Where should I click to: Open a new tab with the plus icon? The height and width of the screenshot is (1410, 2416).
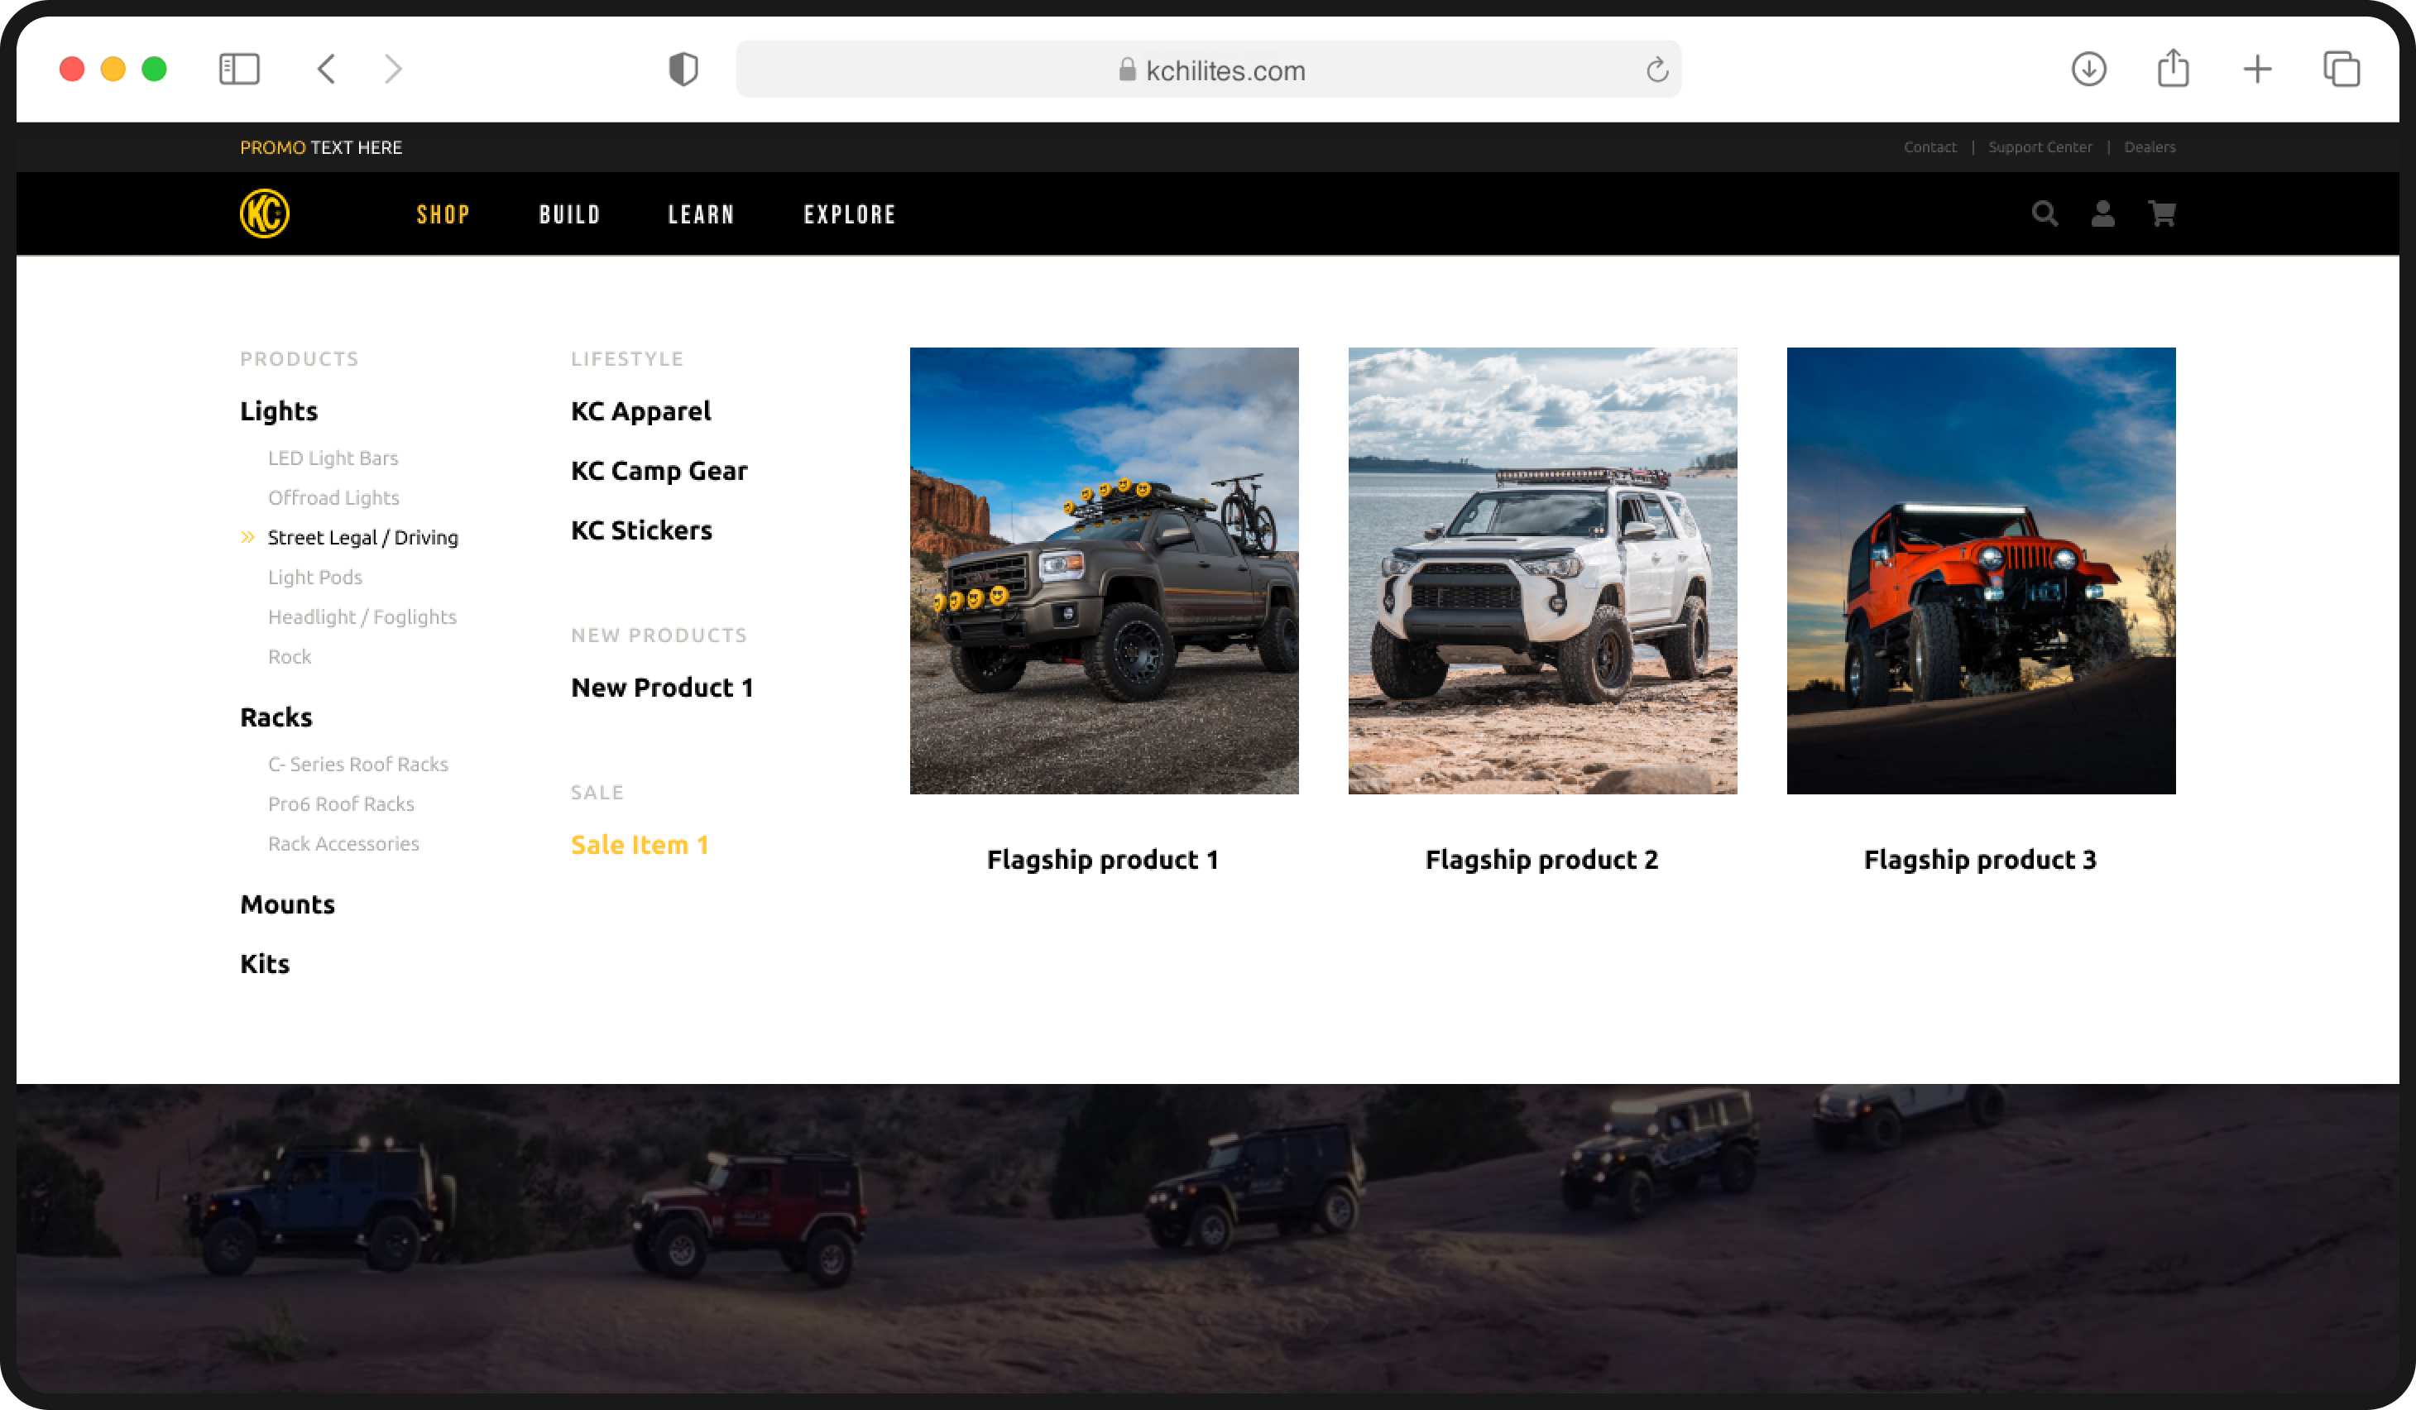pyautogui.click(x=2257, y=69)
